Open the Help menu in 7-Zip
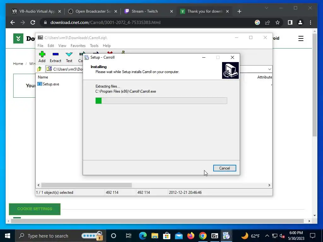This screenshot has height=242, width=323. [107, 46]
